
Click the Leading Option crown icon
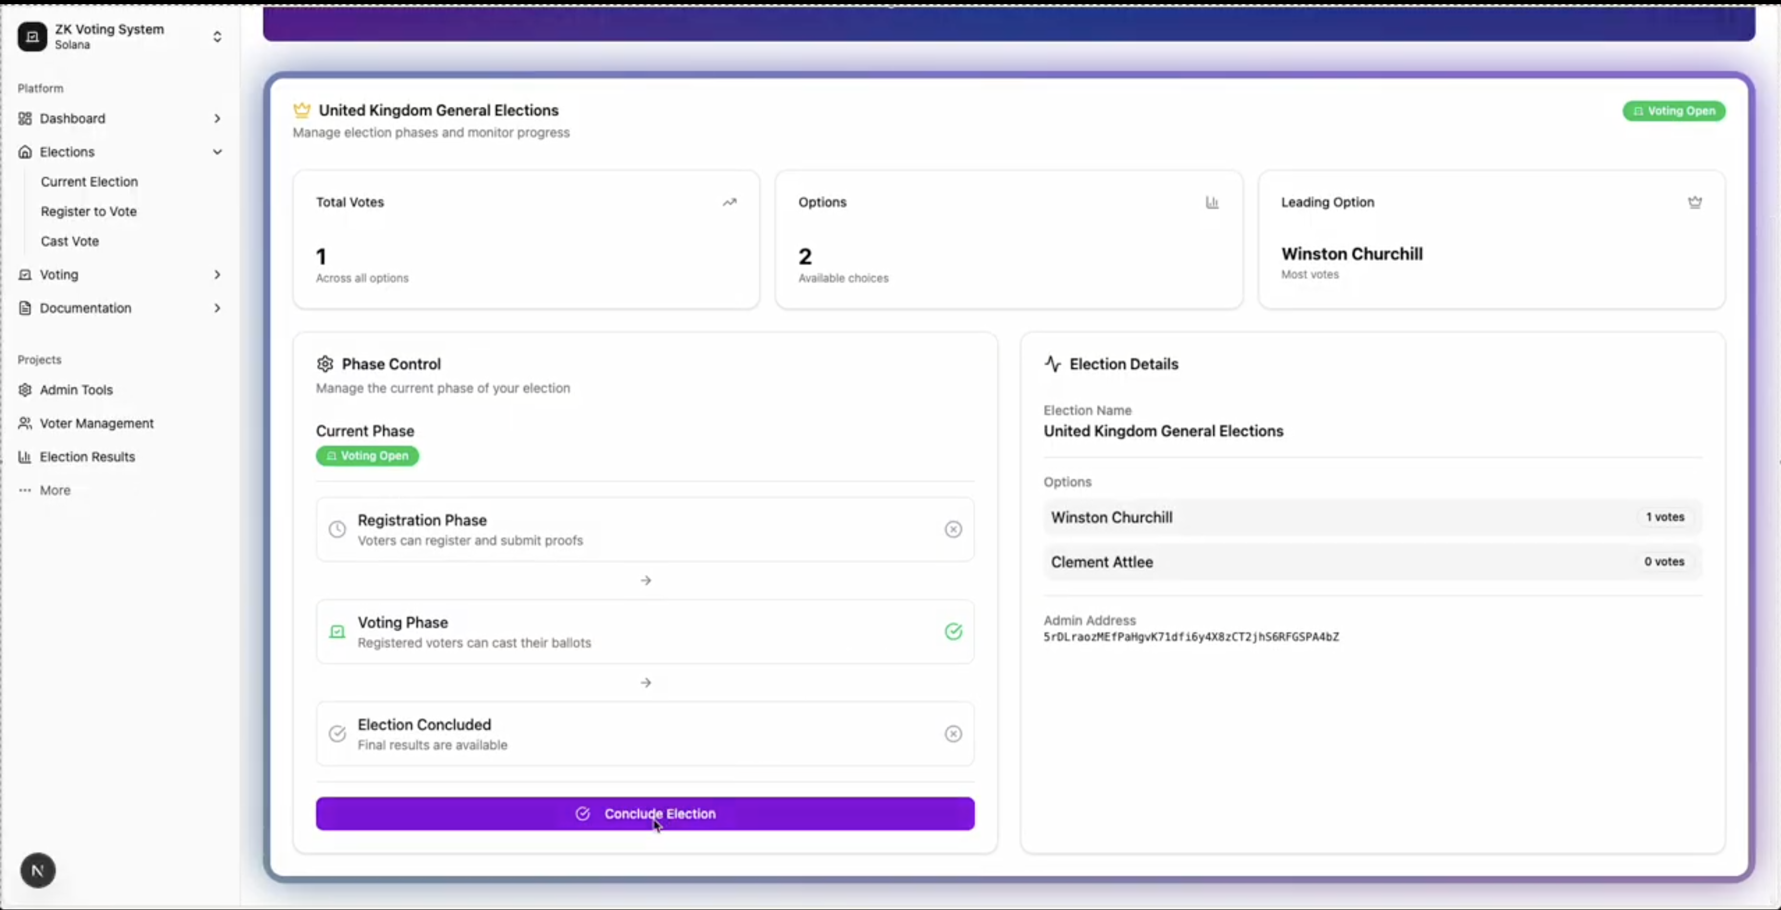[x=1695, y=203]
